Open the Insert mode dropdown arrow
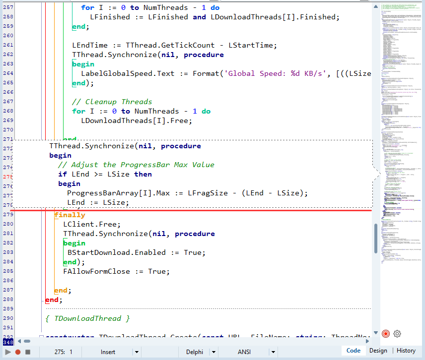Image resolution: width=425 pixels, height=360 pixels. click(x=137, y=352)
